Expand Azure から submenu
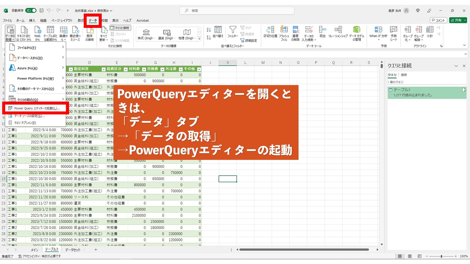470x264 pixels. tap(36, 68)
